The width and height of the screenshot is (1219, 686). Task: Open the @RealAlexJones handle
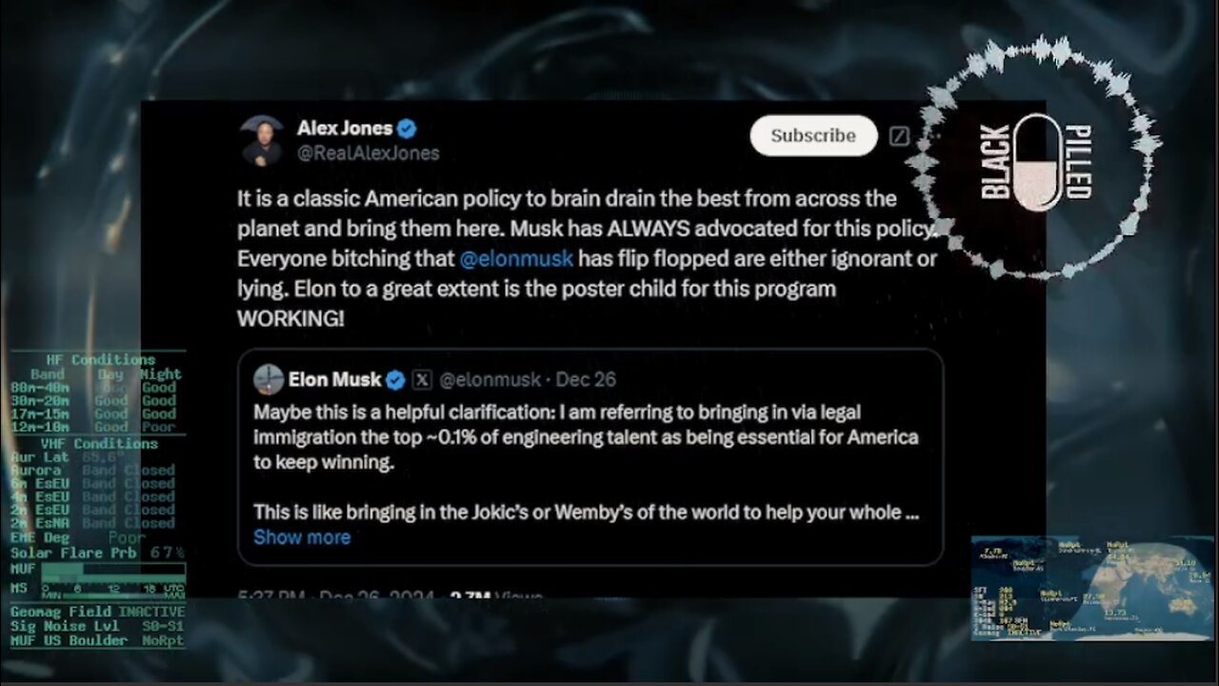[369, 153]
